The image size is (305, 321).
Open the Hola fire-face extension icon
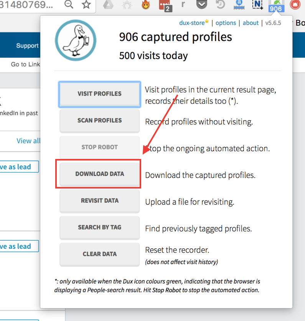coord(145,5)
